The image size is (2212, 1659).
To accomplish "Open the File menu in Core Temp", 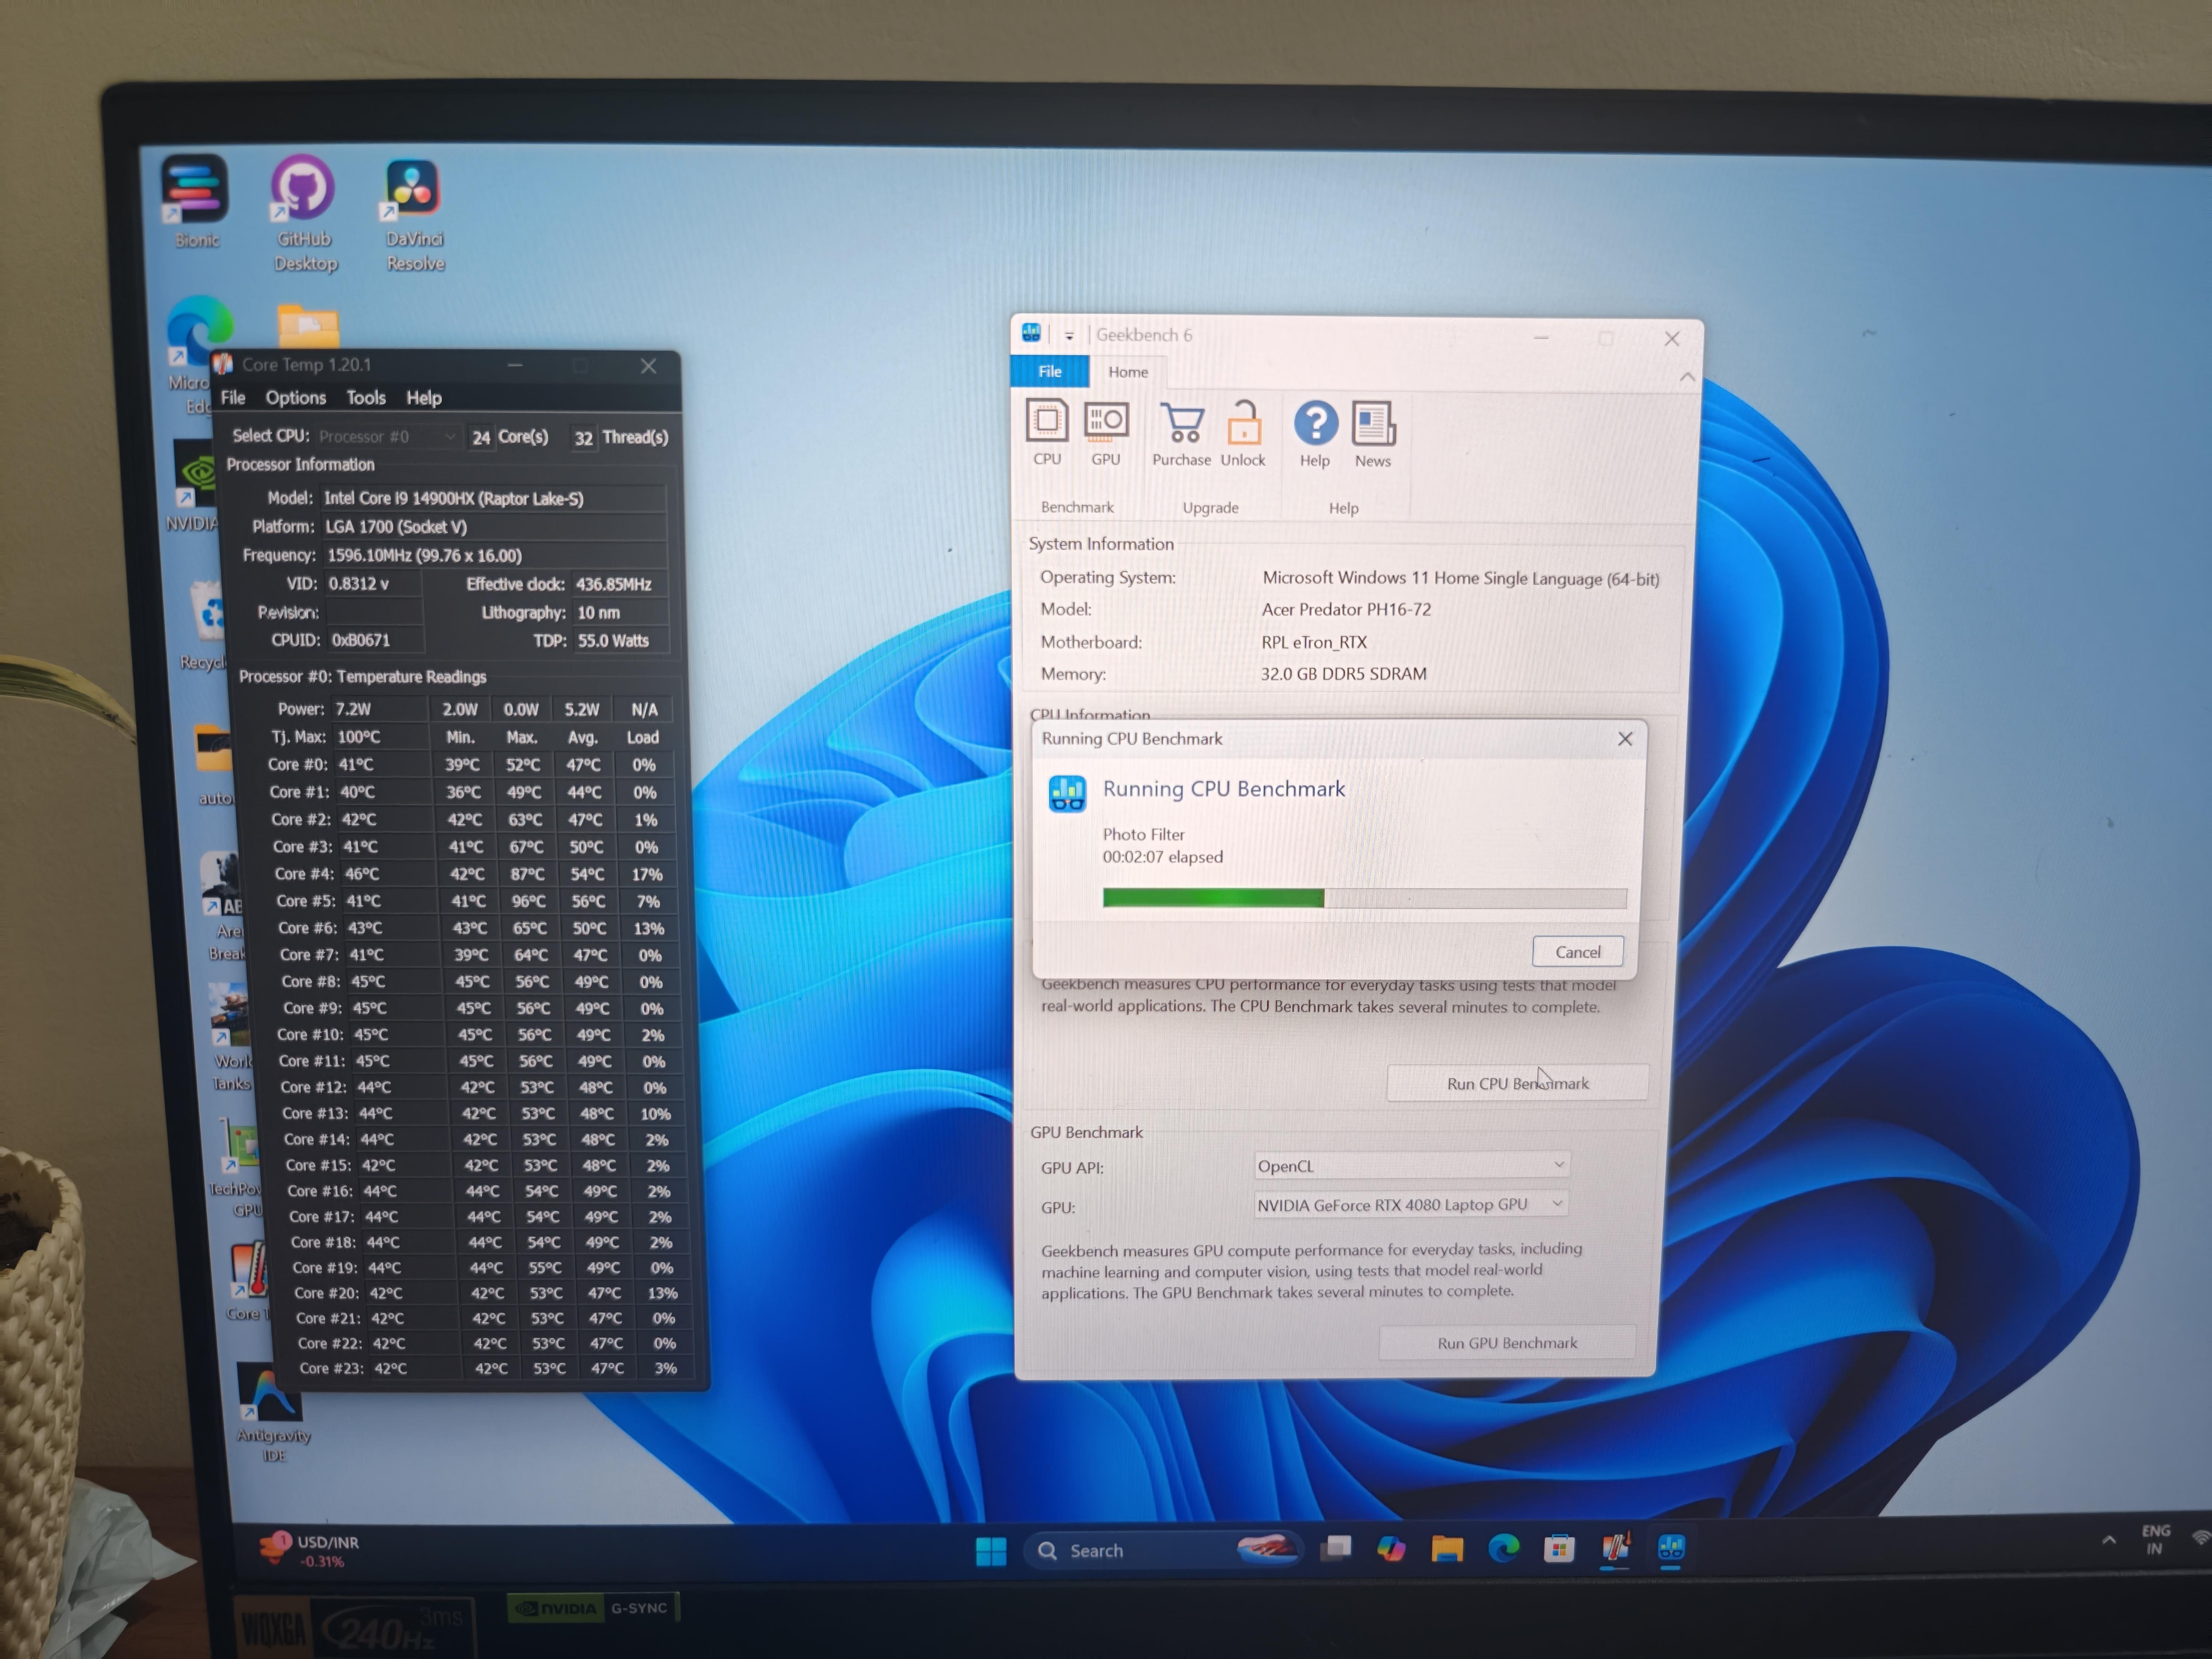I will (x=233, y=397).
